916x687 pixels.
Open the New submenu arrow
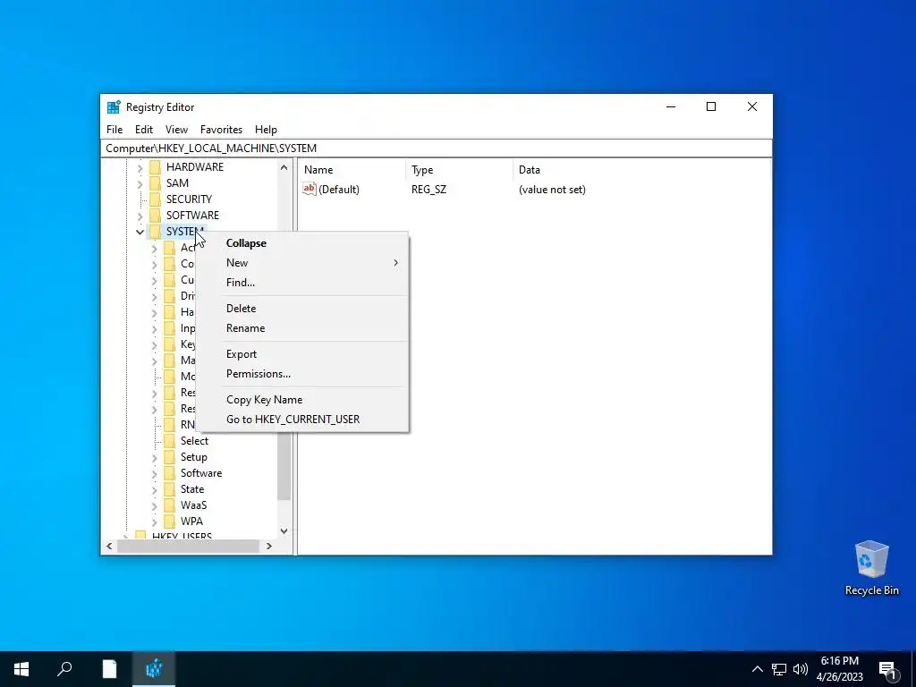pos(395,263)
